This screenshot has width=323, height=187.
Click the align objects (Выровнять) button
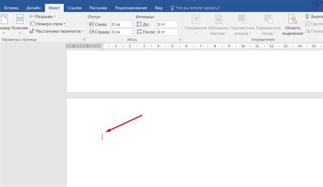(314, 16)
